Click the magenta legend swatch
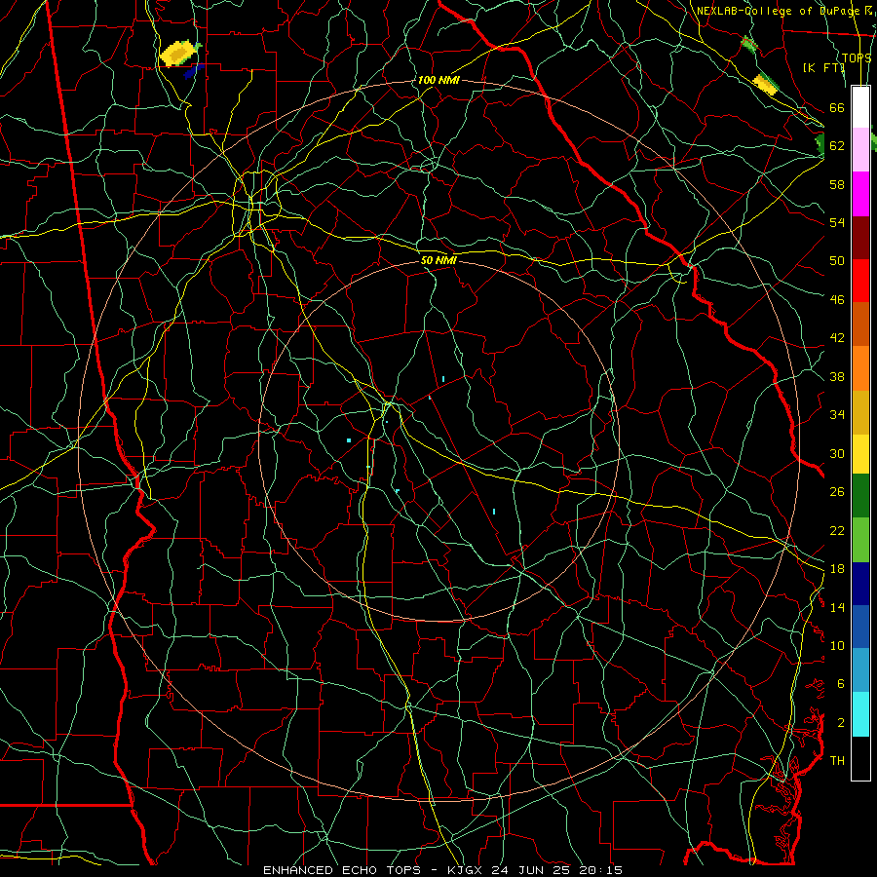 point(860,194)
